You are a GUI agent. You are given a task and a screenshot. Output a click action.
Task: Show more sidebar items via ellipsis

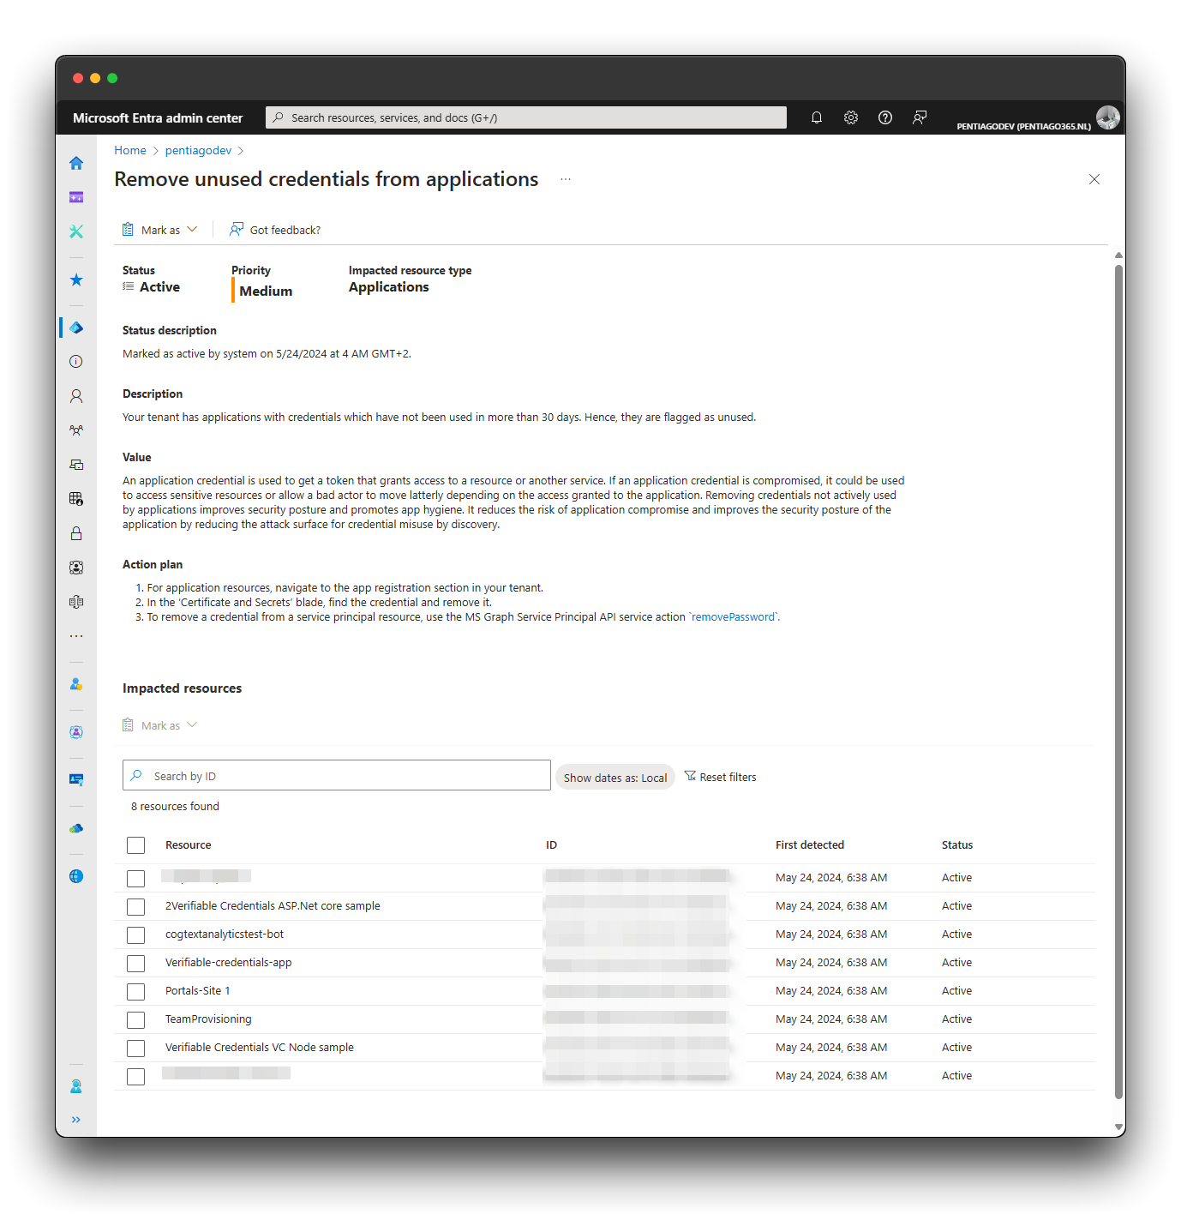(76, 636)
